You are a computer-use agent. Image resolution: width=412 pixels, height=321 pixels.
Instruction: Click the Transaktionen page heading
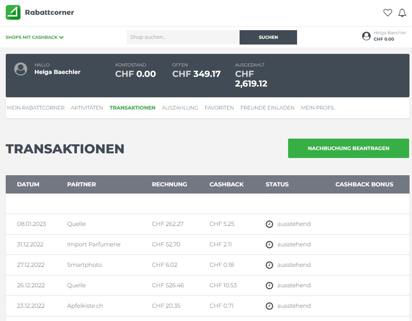65,149
